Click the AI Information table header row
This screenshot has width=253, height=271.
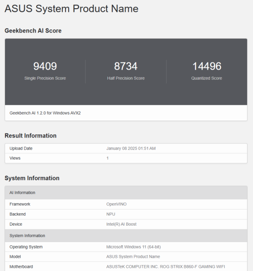click(126, 193)
